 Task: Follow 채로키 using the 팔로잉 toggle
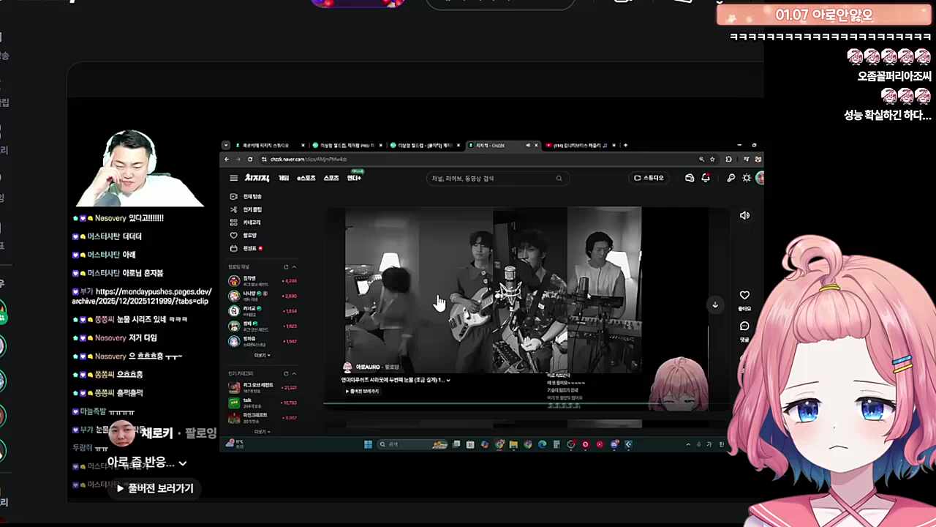tap(200, 433)
